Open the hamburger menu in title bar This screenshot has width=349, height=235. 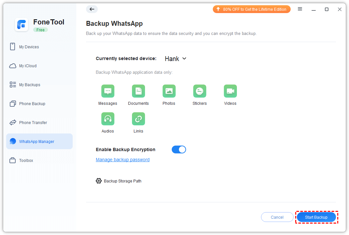click(x=300, y=9)
